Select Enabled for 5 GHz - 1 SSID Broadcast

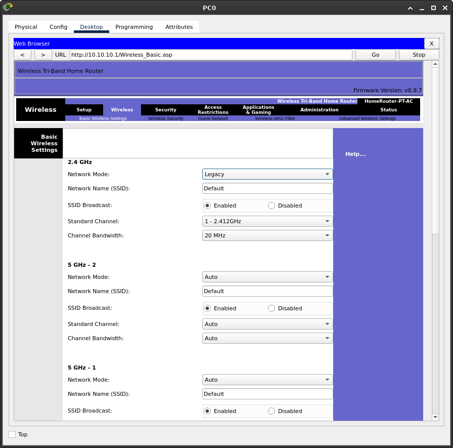pyautogui.click(x=207, y=411)
